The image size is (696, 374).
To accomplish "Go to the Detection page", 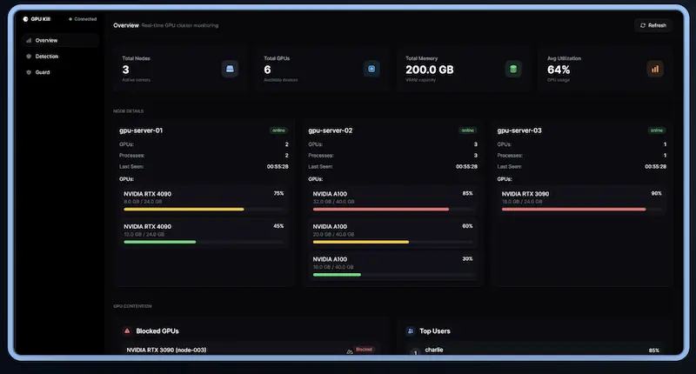I will 47,57.
